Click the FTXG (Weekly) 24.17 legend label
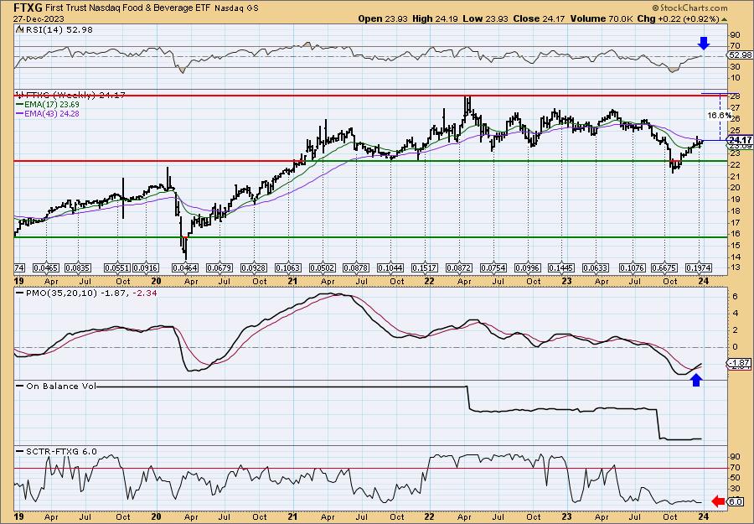The width and height of the screenshot is (754, 524). click(x=74, y=96)
